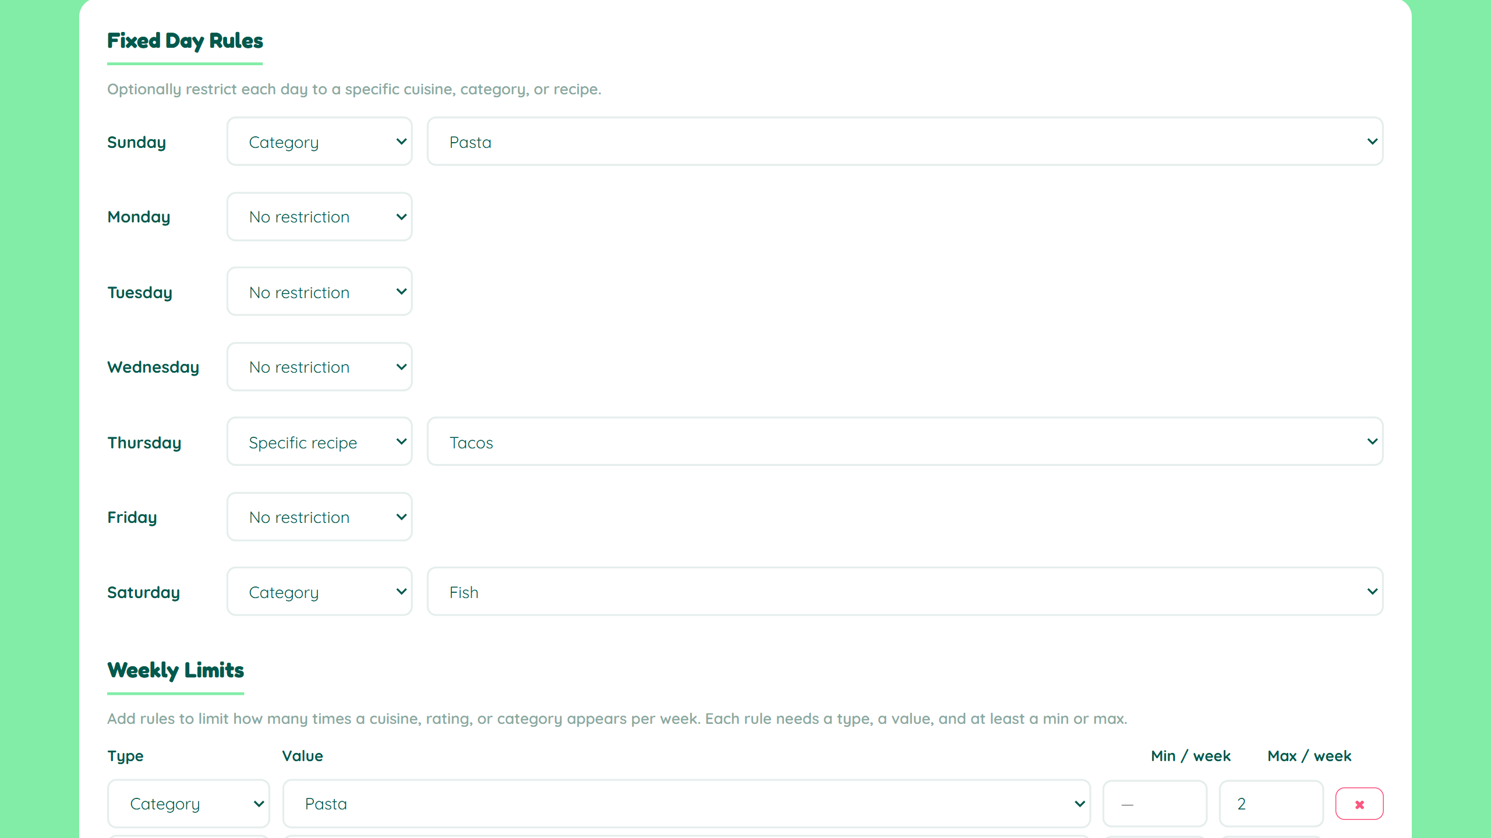Click the Fixed Day Rules heading

(x=185, y=40)
